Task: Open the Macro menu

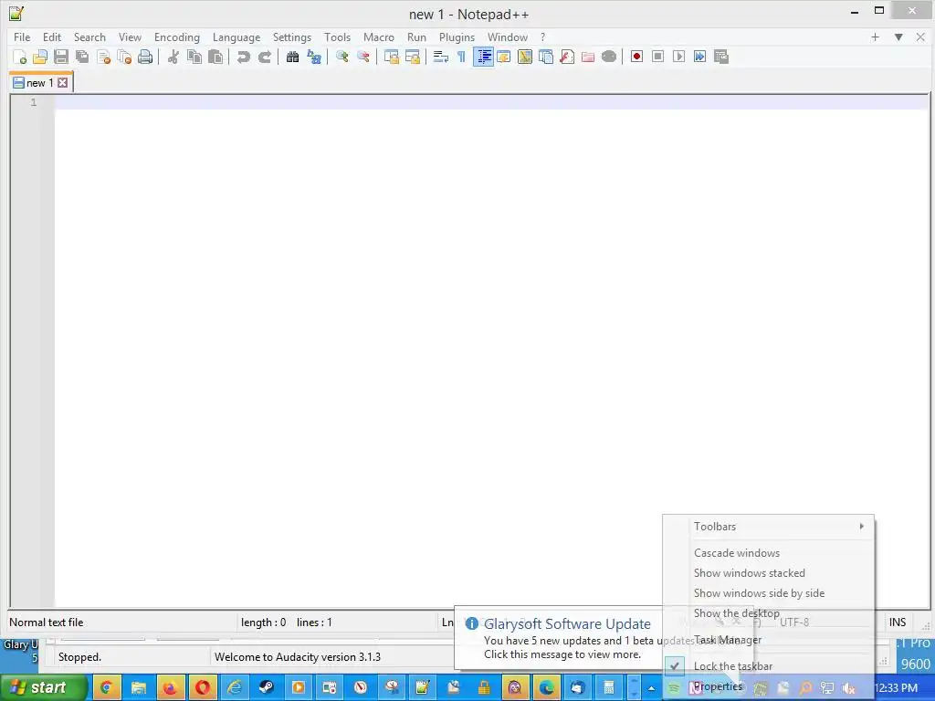Action: click(x=379, y=37)
